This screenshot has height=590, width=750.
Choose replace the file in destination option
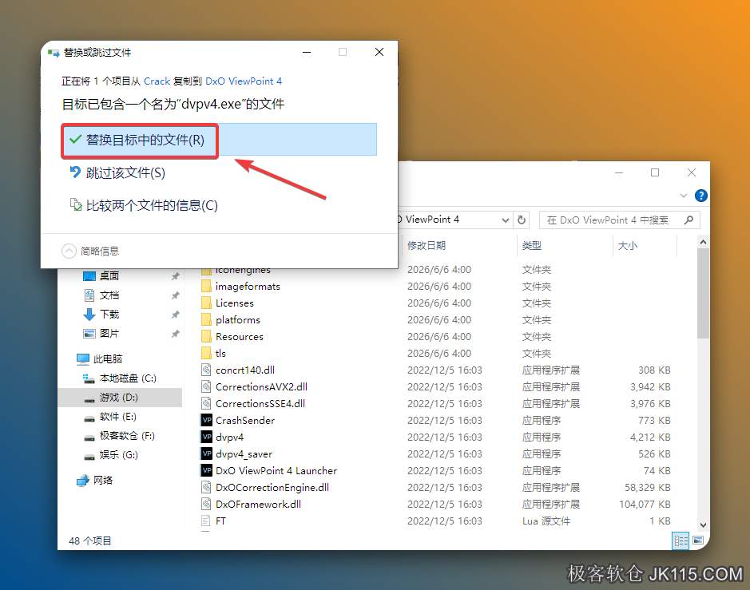(220, 140)
